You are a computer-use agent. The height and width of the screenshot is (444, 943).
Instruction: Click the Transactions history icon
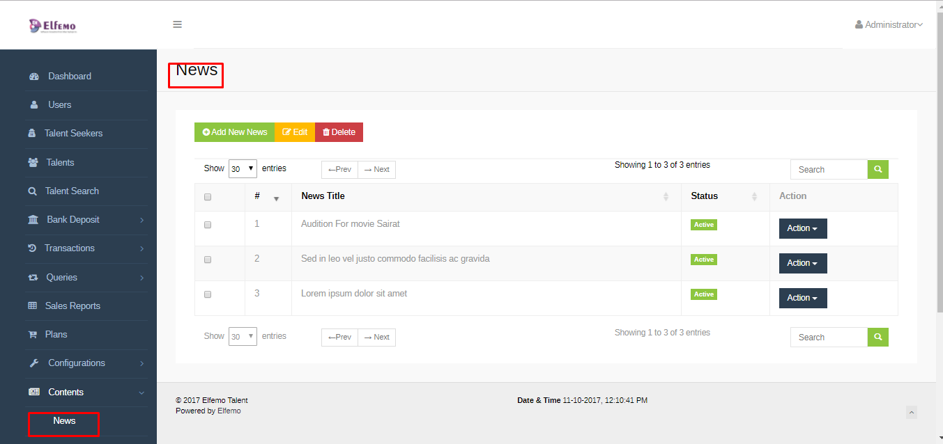tap(32, 248)
